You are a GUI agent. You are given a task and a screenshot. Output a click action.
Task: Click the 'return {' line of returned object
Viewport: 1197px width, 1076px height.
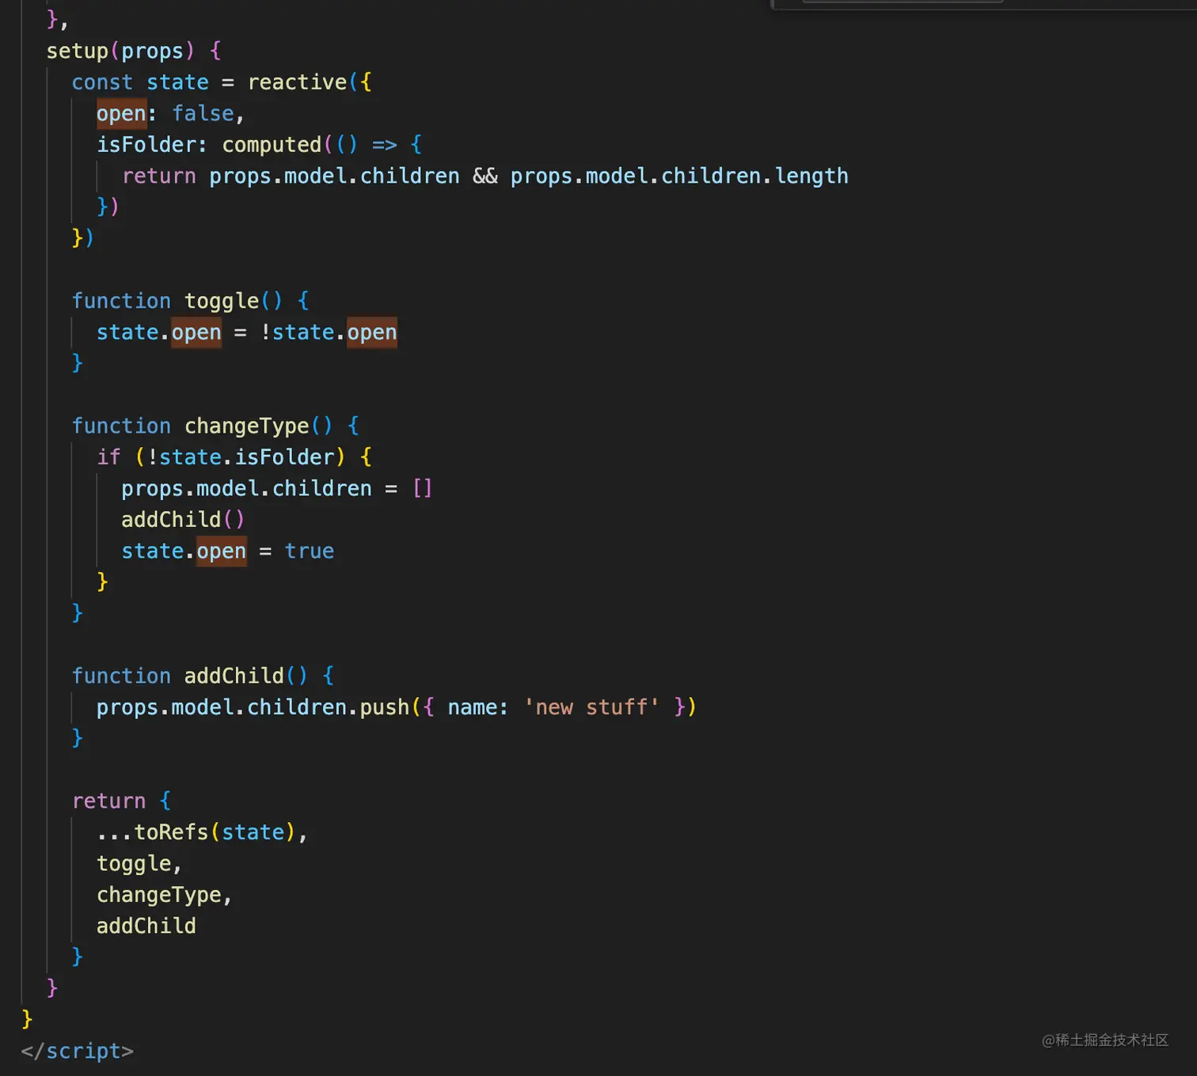(x=121, y=801)
